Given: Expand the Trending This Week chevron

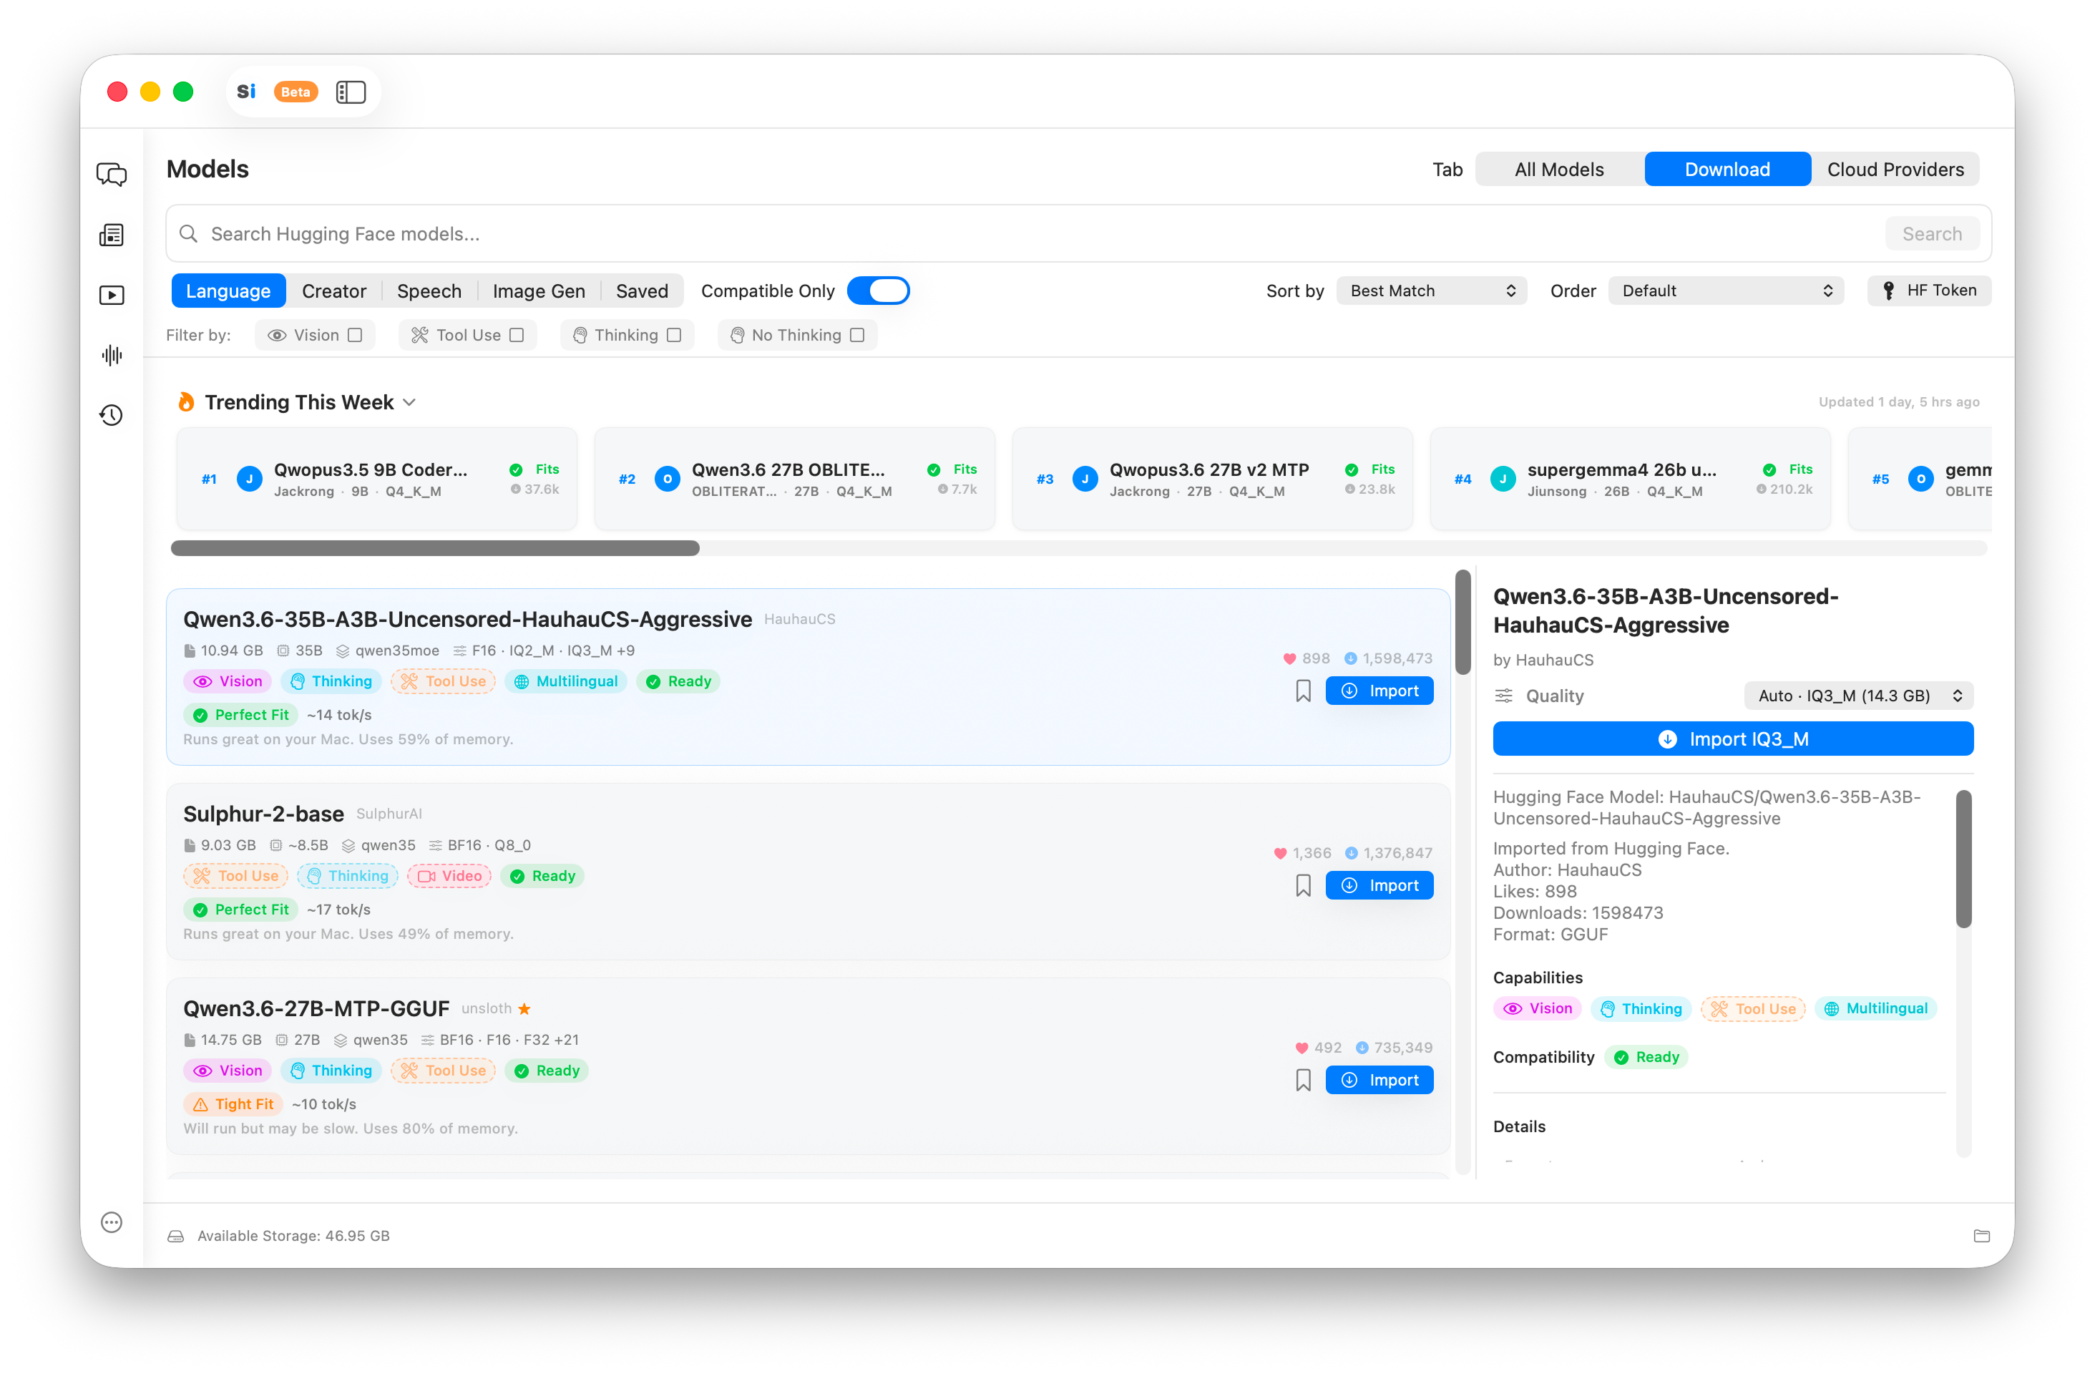Looking at the screenshot, I should [409, 402].
